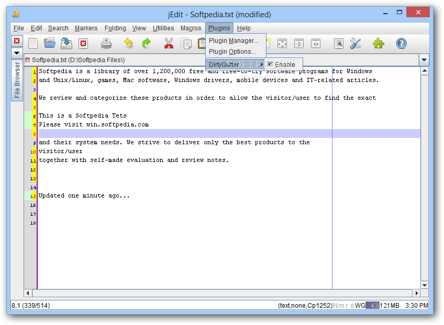
Task: Open Global Options wrench-screwdriver icon
Action: click(x=356, y=43)
